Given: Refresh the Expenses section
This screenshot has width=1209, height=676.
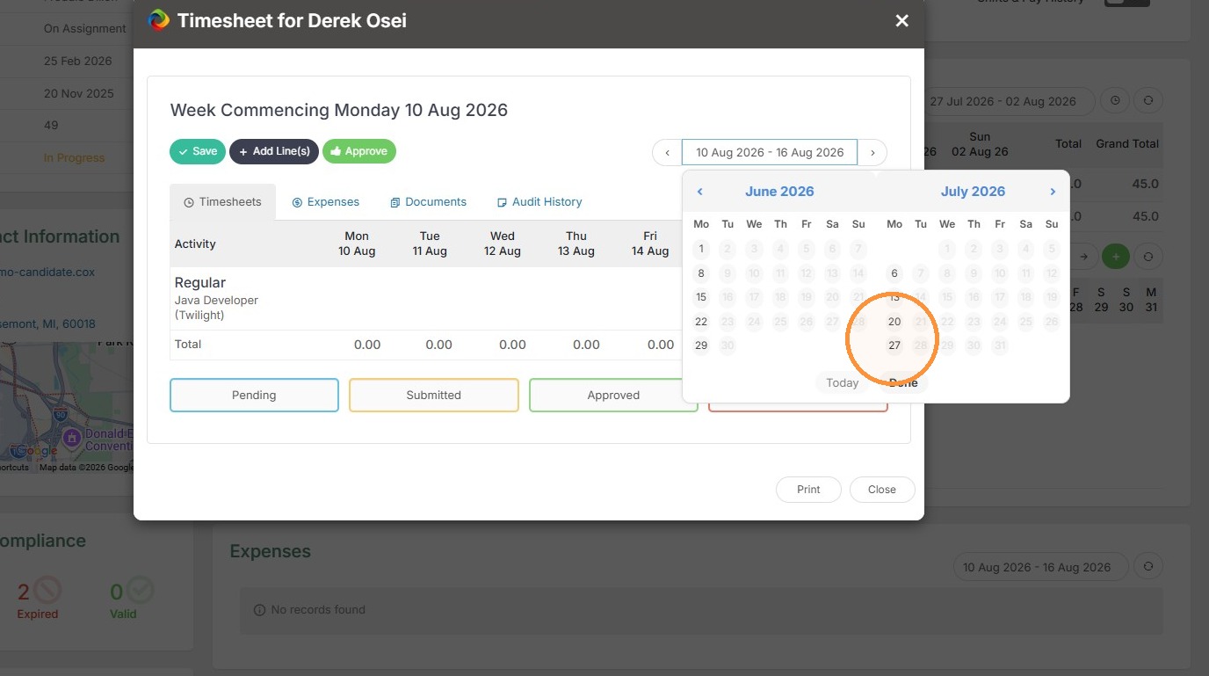Looking at the screenshot, I should tap(1148, 567).
